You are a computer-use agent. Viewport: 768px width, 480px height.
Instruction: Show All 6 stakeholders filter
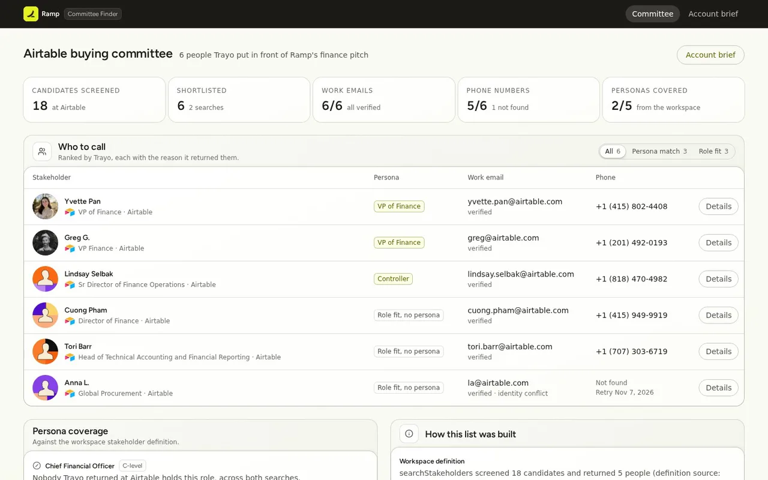point(613,151)
